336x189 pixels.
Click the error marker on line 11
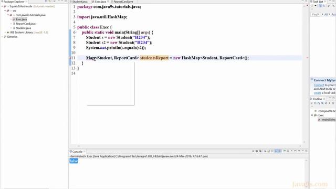(x=70, y=58)
